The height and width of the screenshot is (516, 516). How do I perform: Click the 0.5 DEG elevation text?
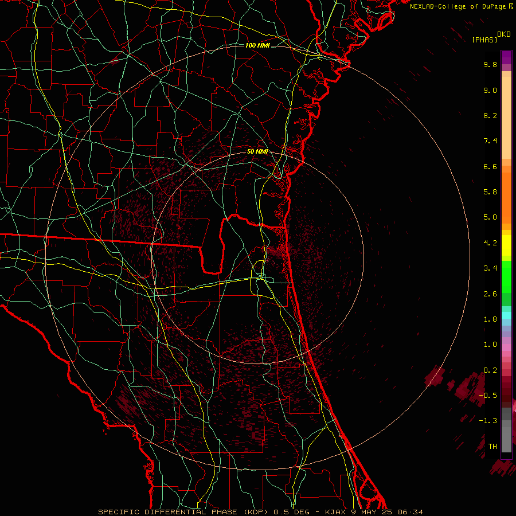292,512
